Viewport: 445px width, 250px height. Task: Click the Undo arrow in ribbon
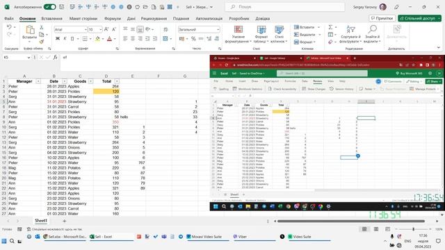pyautogui.click(x=9, y=27)
